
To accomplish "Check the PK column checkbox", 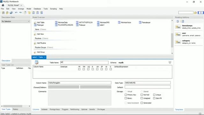I will (79, 69).
